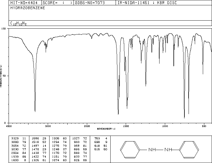Click the 2000 tick label on the wavenumber axis
The width and height of the screenshot is (212, 163).
pos(87,126)
